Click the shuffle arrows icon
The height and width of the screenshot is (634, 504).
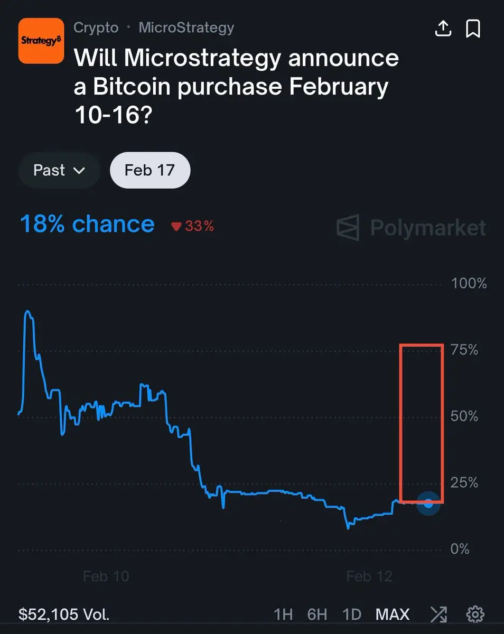pyautogui.click(x=438, y=614)
